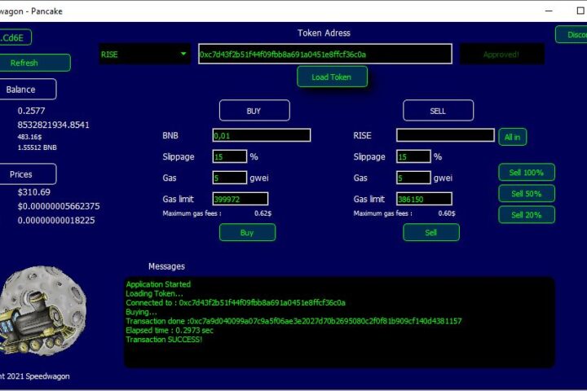Click the RISE sell amount field
This screenshot has width=587, height=391.
pos(445,135)
